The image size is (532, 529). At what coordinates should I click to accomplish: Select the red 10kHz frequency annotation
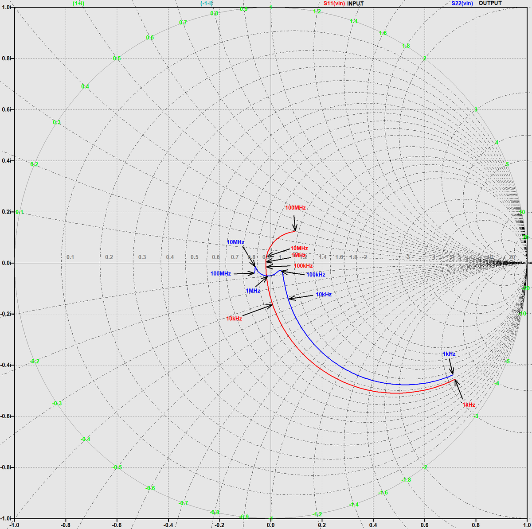[234, 319]
